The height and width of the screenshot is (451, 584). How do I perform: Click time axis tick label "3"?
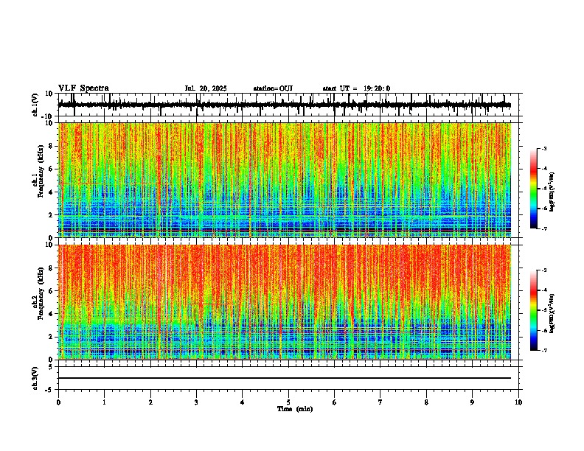click(x=196, y=402)
